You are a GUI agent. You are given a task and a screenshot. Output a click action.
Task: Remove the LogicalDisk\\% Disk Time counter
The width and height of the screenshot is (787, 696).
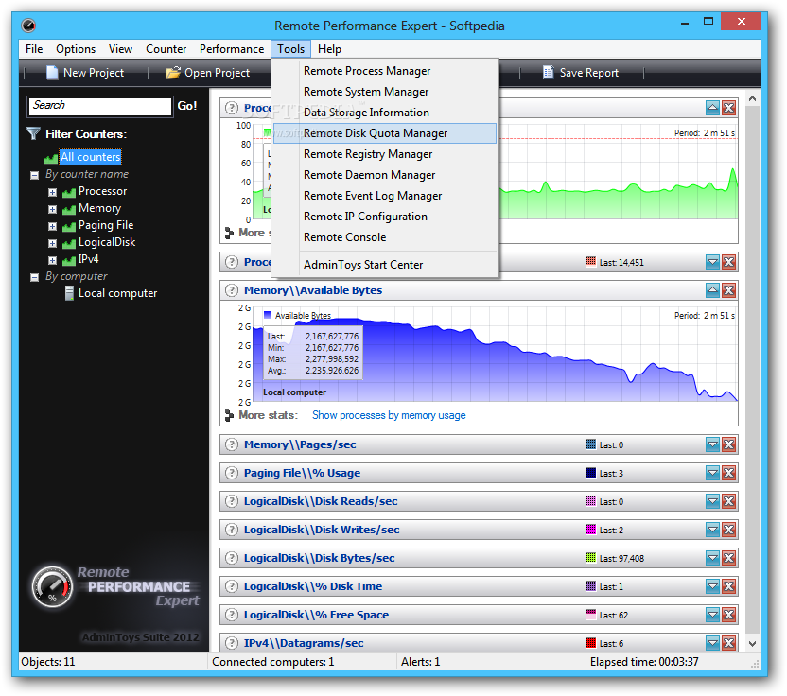click(728, 586)
